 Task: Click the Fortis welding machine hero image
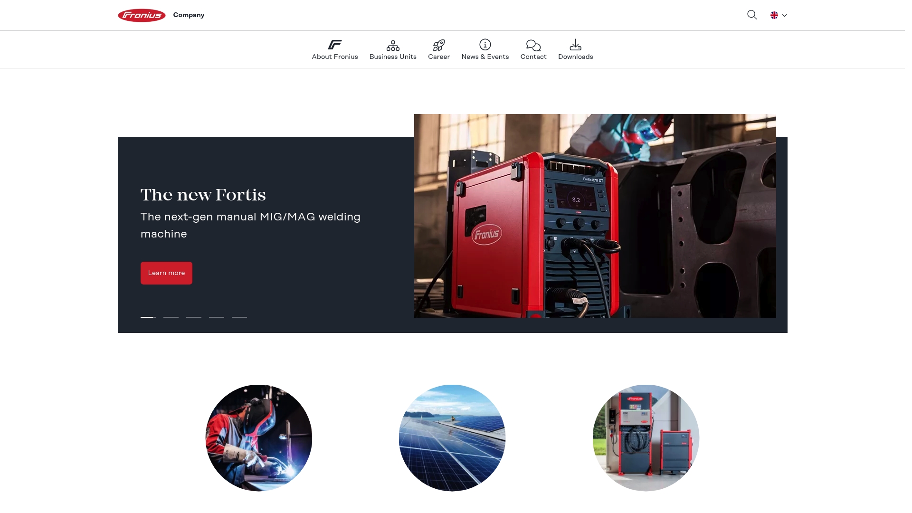pyautogui.click(x=595, y=216)
